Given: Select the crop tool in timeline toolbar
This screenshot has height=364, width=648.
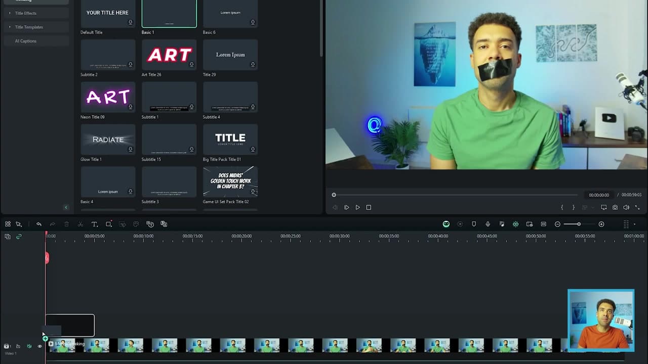Looking at the screenshot, I should tap(108, 224).
